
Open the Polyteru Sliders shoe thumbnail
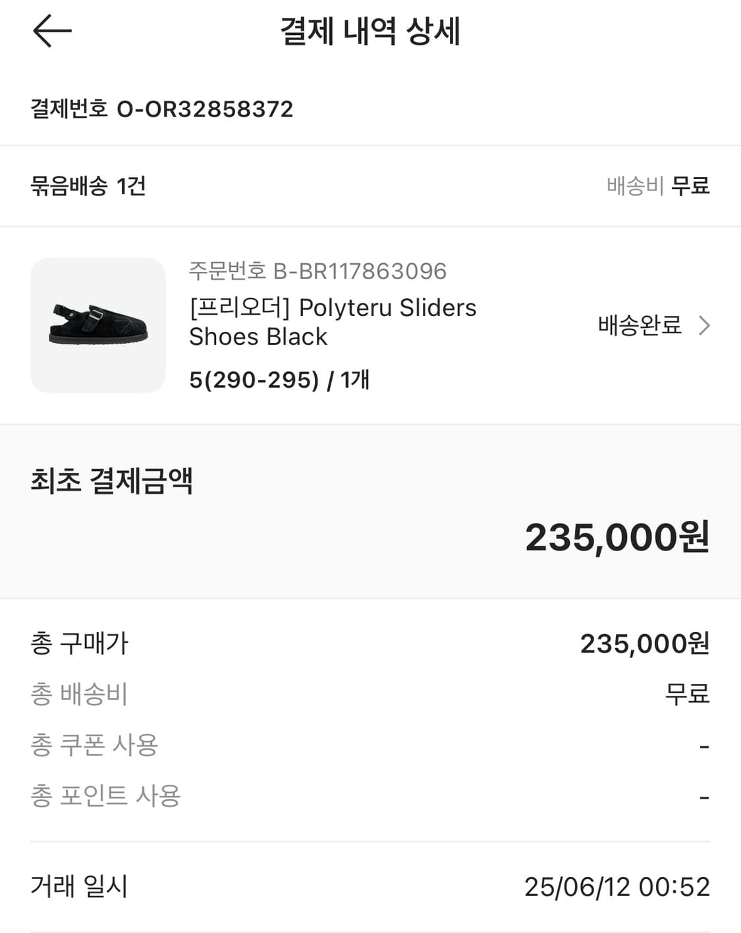click(98, 325)
